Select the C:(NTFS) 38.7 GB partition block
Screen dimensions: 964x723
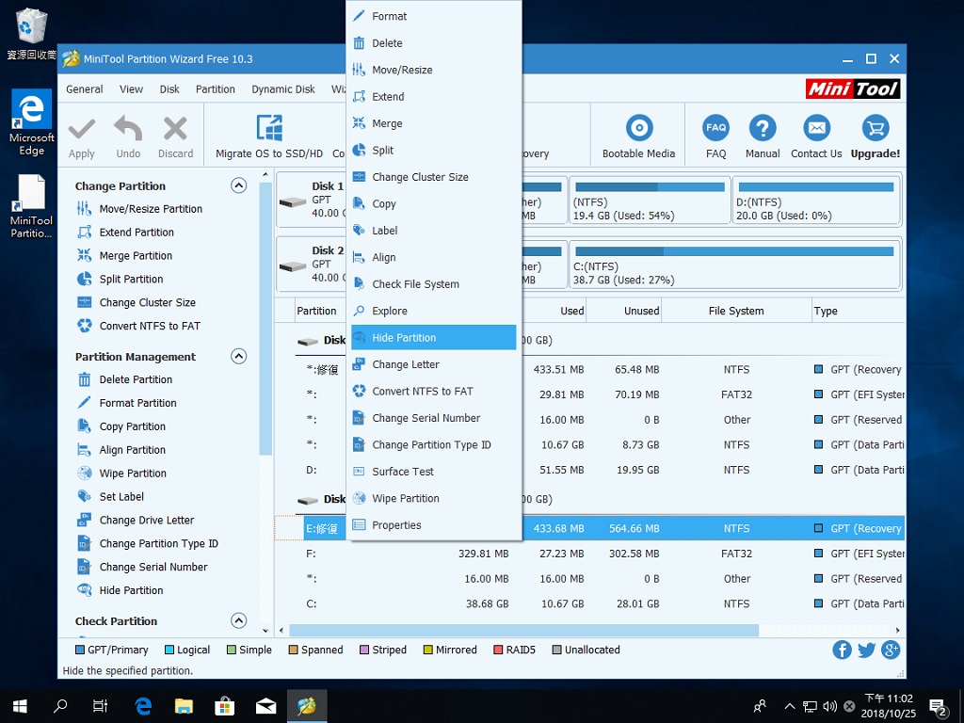click(x=734, y=265)
